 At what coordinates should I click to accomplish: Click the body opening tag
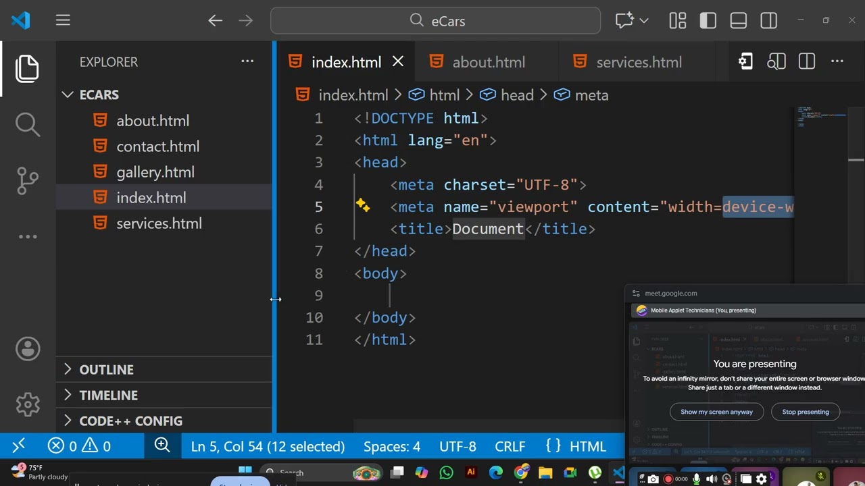[380, 273]
